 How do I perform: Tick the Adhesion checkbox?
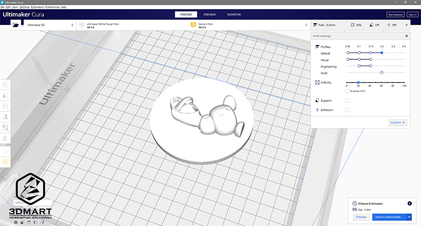click(x=347, y=110)
